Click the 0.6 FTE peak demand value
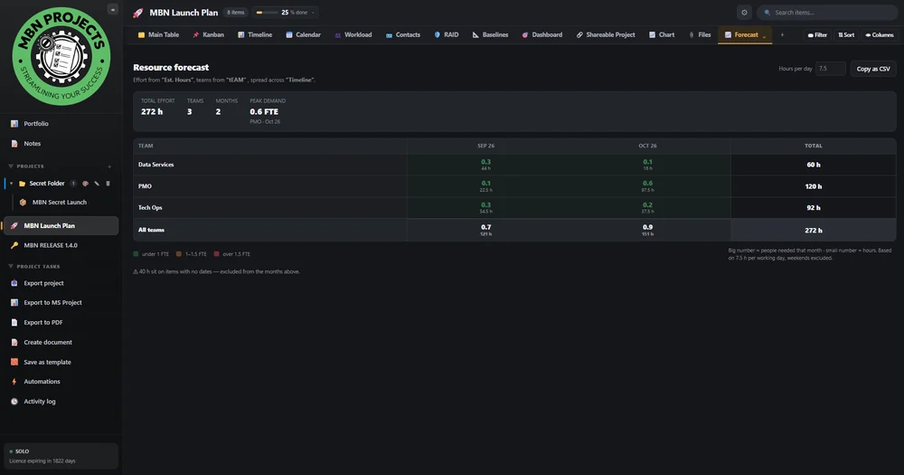The image size is (904, 475). point(264,111)
